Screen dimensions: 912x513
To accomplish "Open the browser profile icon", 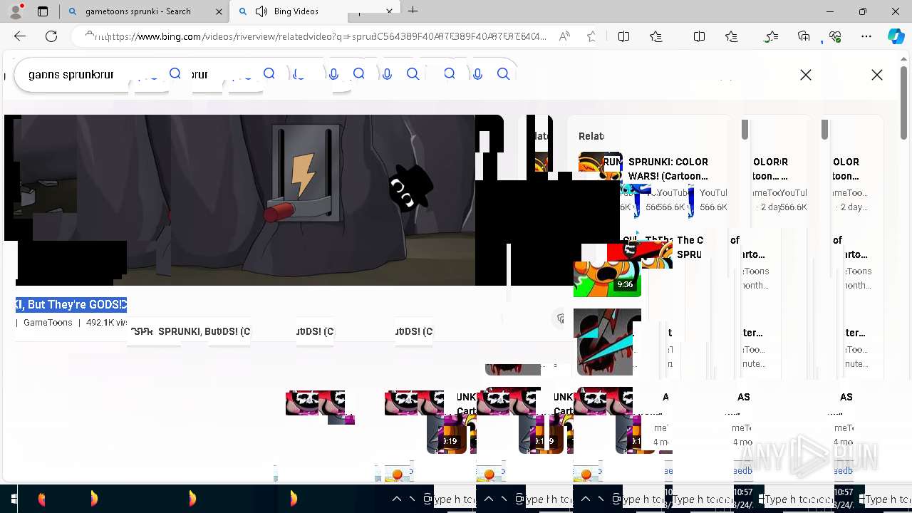I will (x=16, y=11).
